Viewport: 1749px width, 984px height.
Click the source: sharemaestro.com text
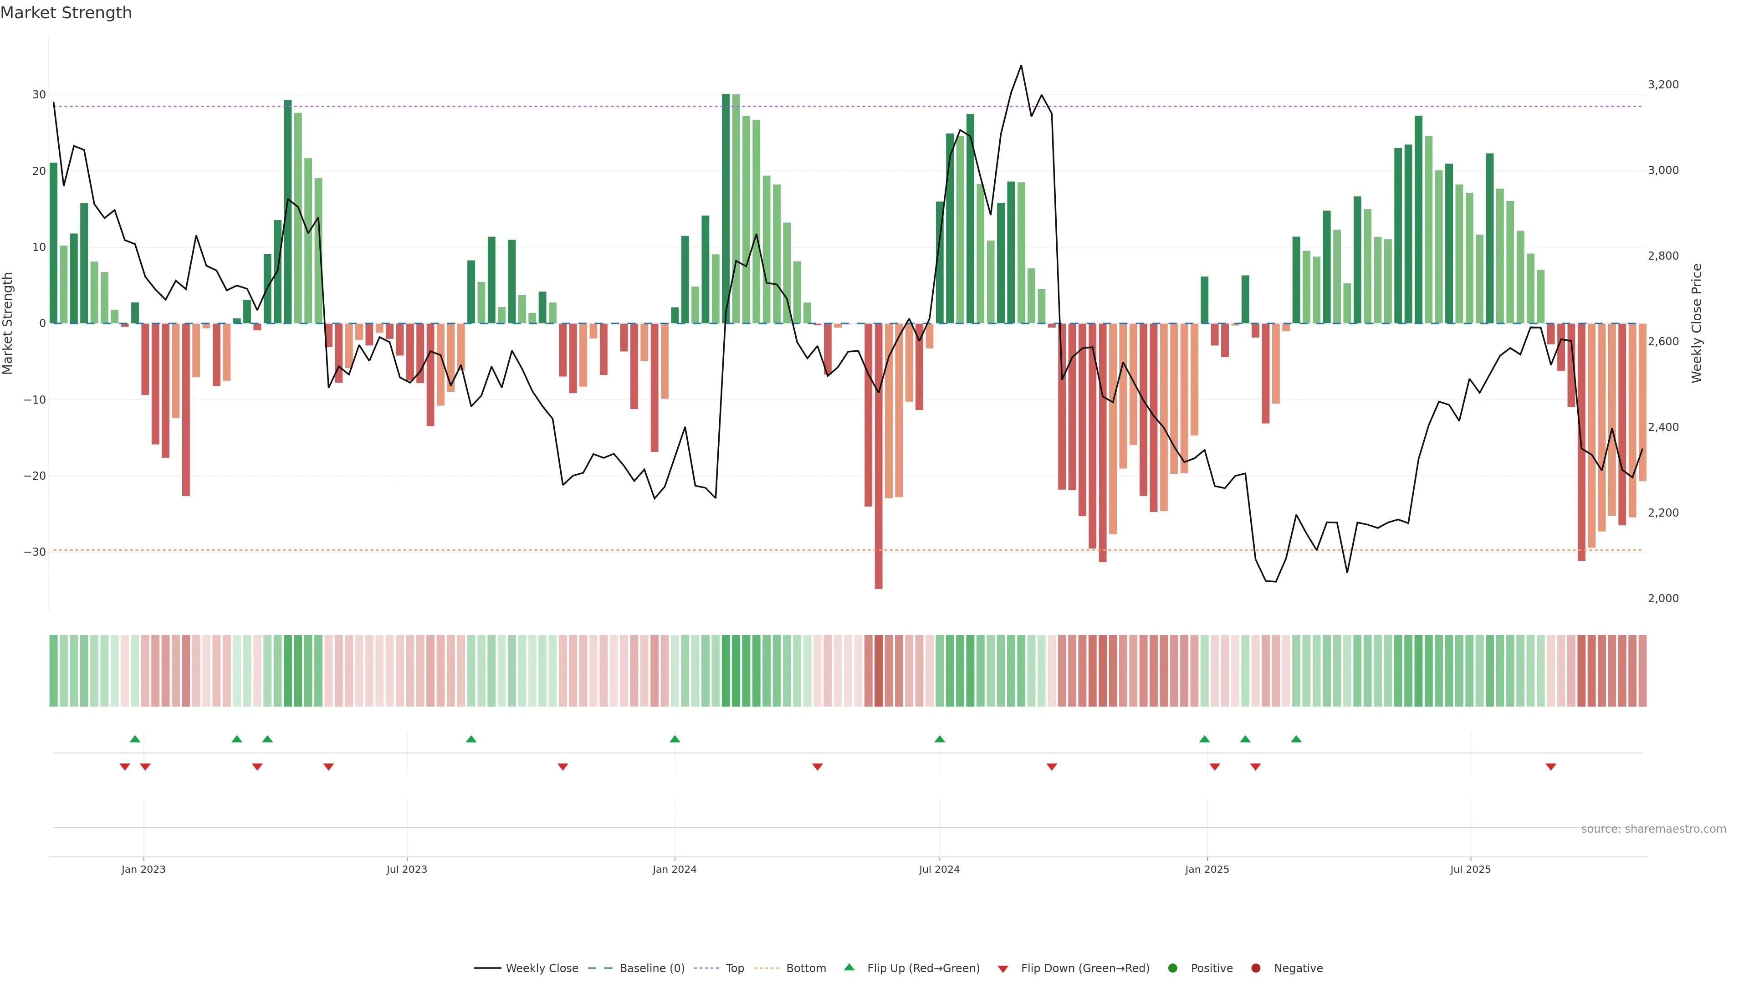(1653, 829)
